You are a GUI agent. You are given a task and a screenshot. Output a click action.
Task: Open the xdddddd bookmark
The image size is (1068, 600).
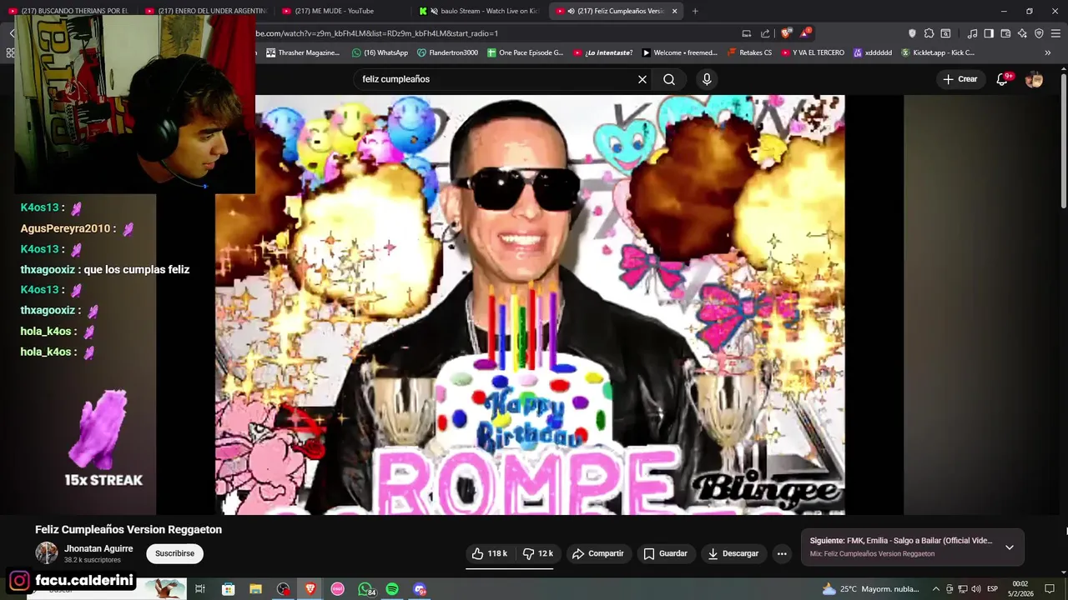click(x=873, y=52)
